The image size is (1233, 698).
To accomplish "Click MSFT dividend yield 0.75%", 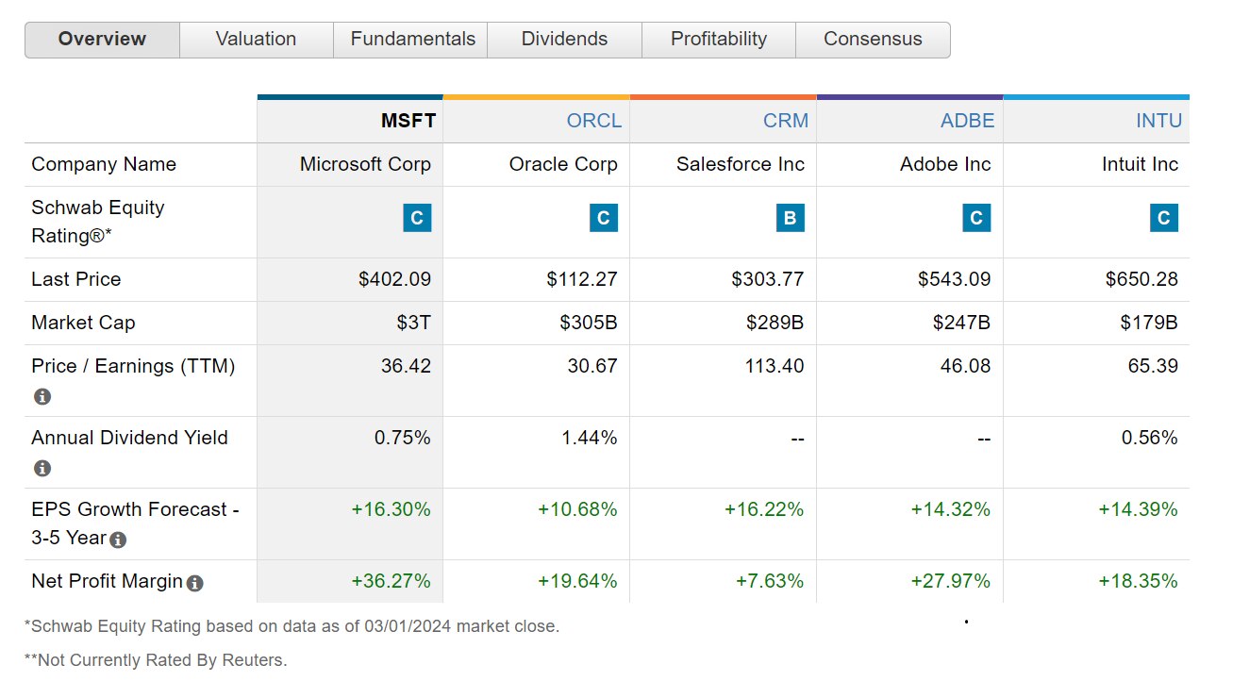I will [x=402, y=438].
